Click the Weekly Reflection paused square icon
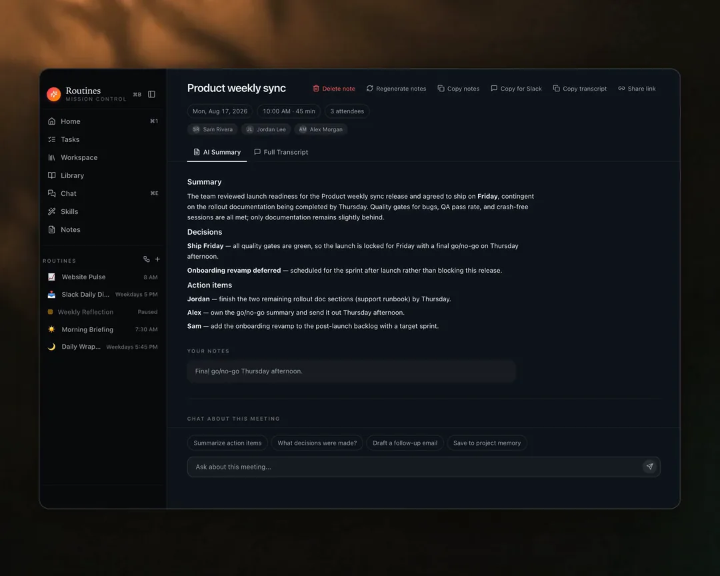Viewport: 720px width, 576px height. click(x=50, y=312)
